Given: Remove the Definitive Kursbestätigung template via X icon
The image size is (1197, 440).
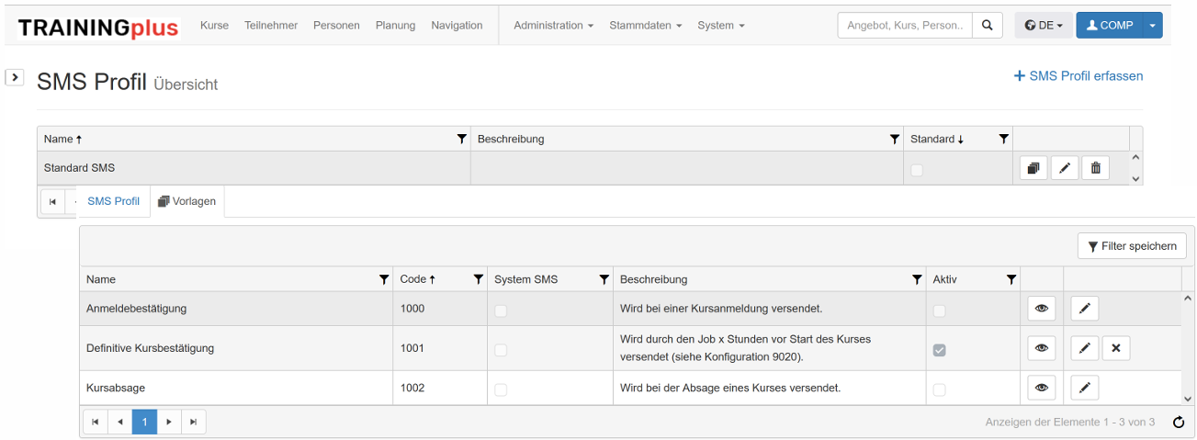Looking at the screenshot, I should 1115,348.
